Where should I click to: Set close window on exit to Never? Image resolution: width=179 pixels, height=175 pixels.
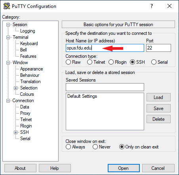[x=95, y=147]
